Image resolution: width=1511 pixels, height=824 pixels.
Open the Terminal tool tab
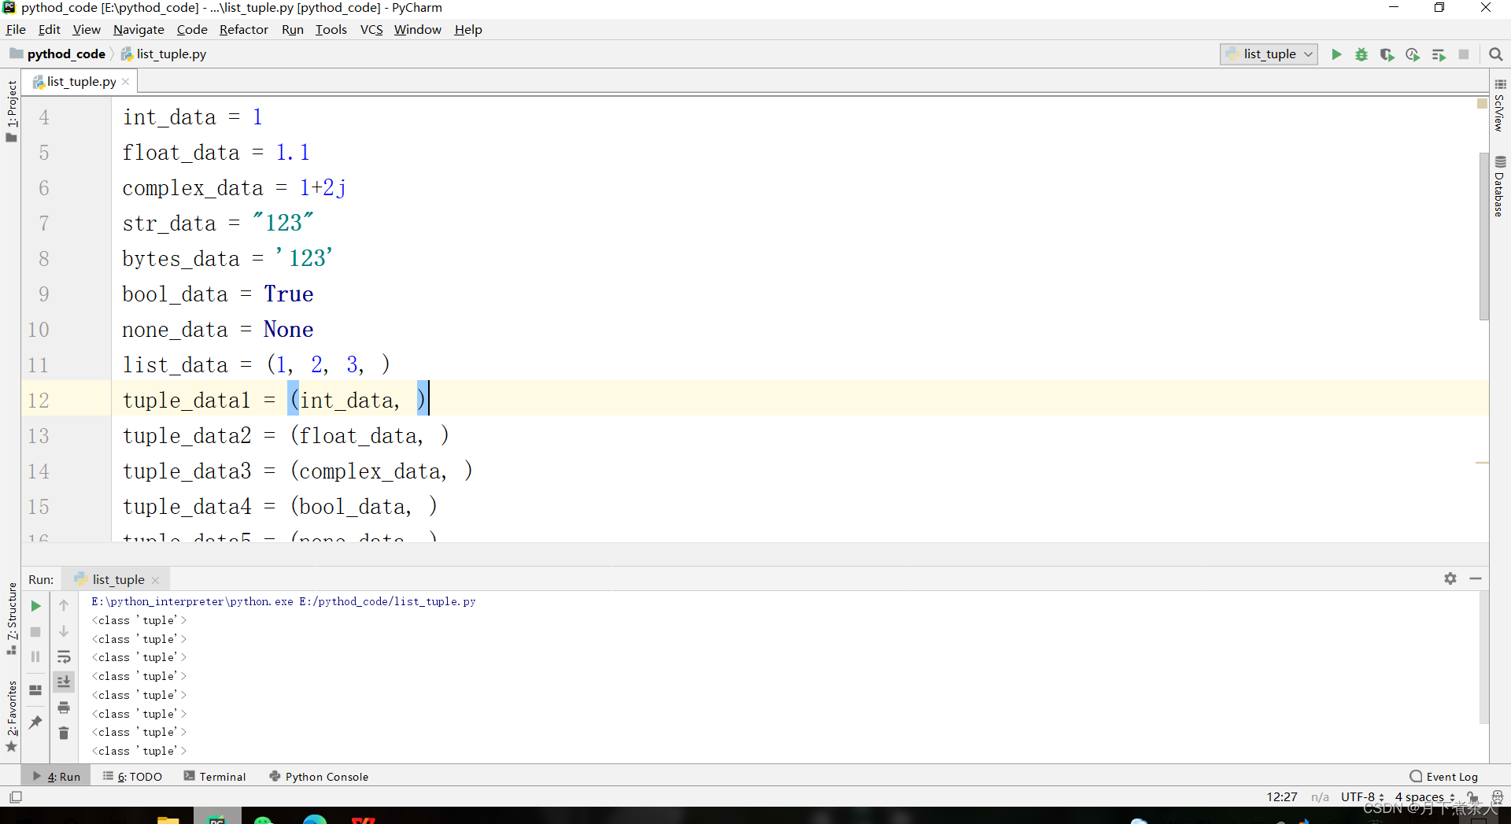(x=215, y=776)
